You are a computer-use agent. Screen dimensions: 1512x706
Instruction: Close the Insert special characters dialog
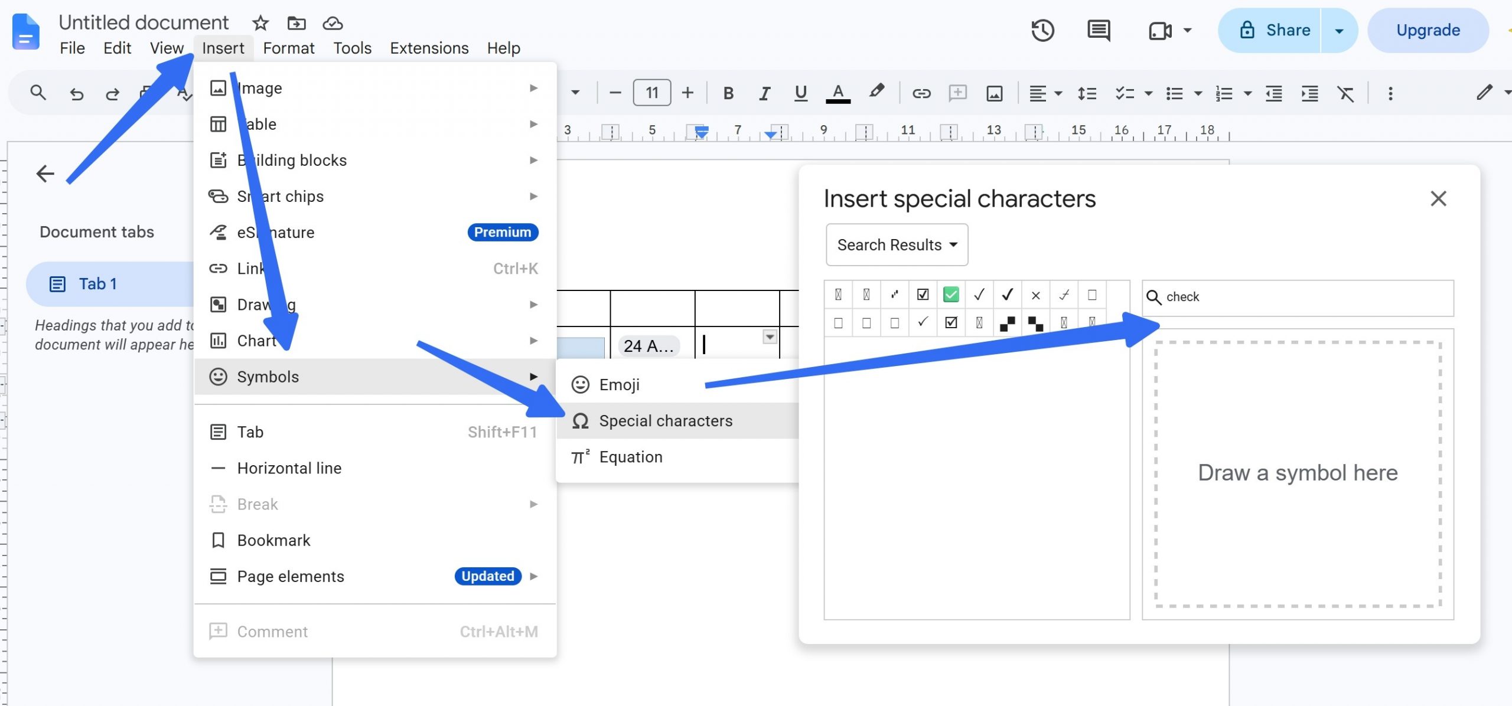pyautogui.click(x=1438, y=198)
